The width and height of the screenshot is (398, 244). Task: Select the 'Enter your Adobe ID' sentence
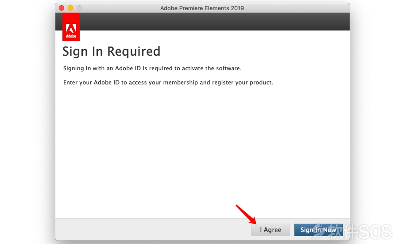point(168,83)
